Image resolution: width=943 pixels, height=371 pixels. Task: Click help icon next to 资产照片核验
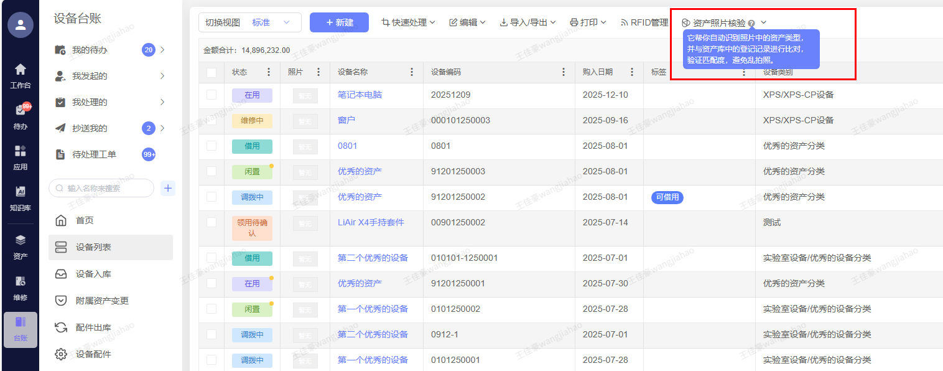pos(751,23)
